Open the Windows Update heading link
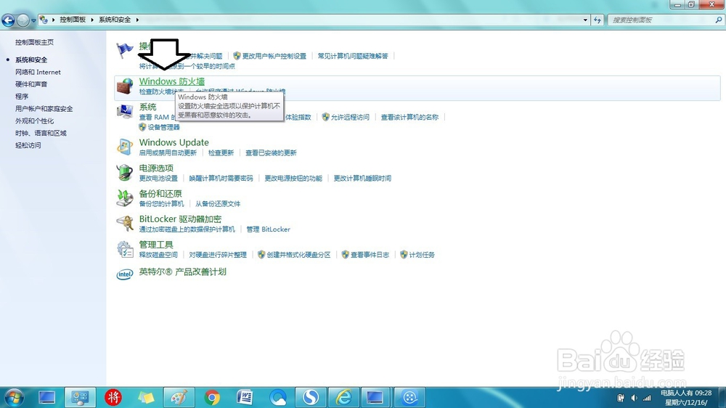 (x=174, y=142)
